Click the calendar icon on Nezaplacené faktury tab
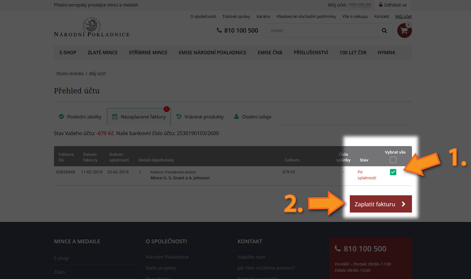Image resolution: width=471 pixels, height=279 pixels. [x=115, y=117]
